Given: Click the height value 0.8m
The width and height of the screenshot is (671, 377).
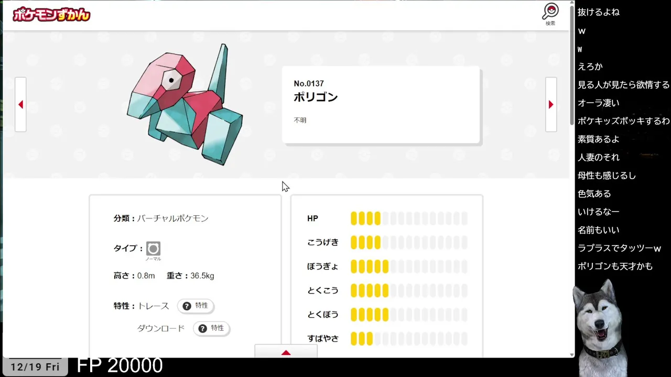Looking at the screenshot, I should 146,275.
